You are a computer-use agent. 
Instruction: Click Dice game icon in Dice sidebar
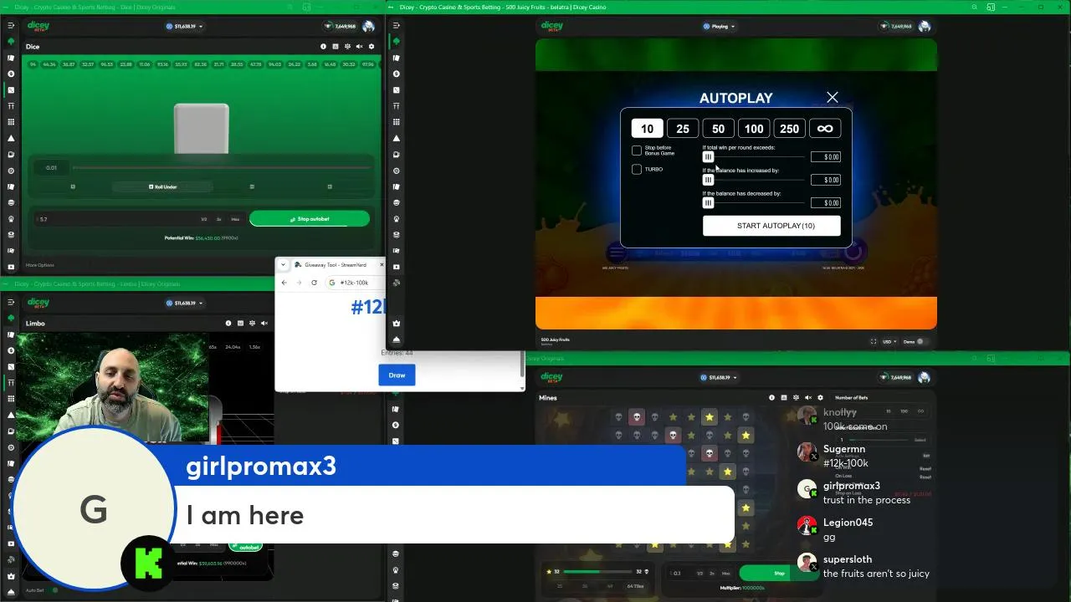11,89
